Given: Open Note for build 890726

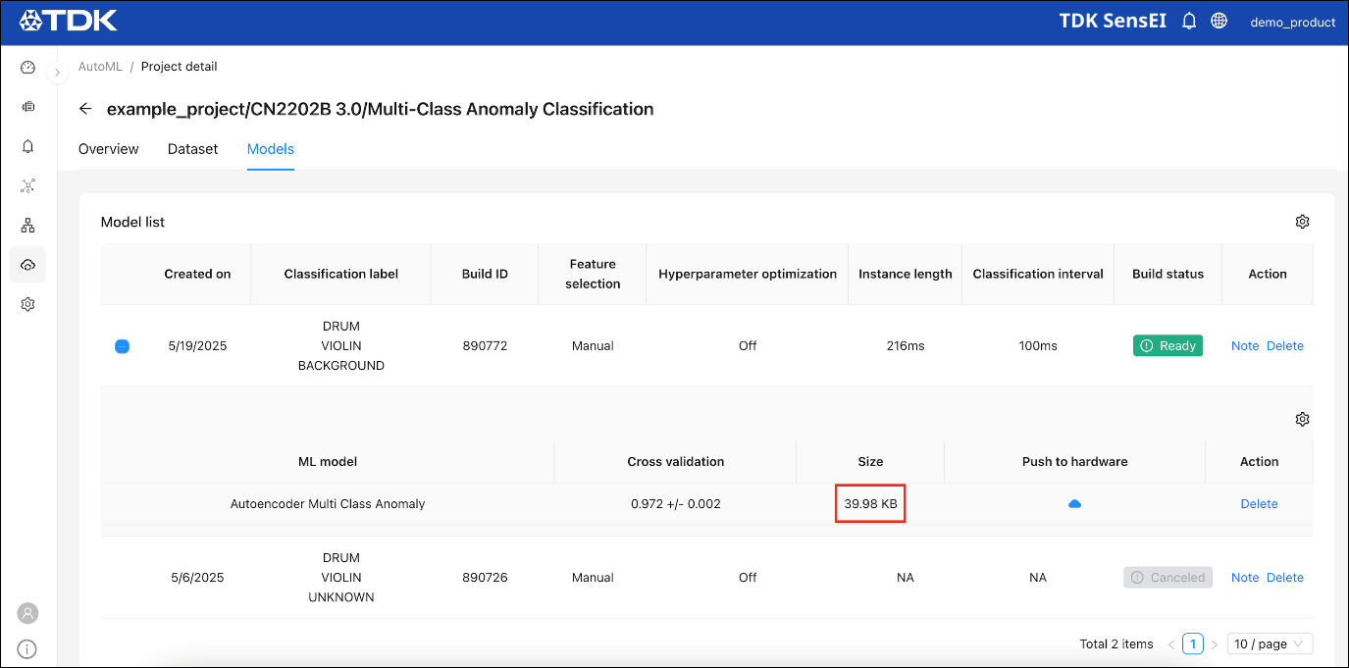Looking at the screenshot, I should pyautogui.click(x=1245, y=578).
